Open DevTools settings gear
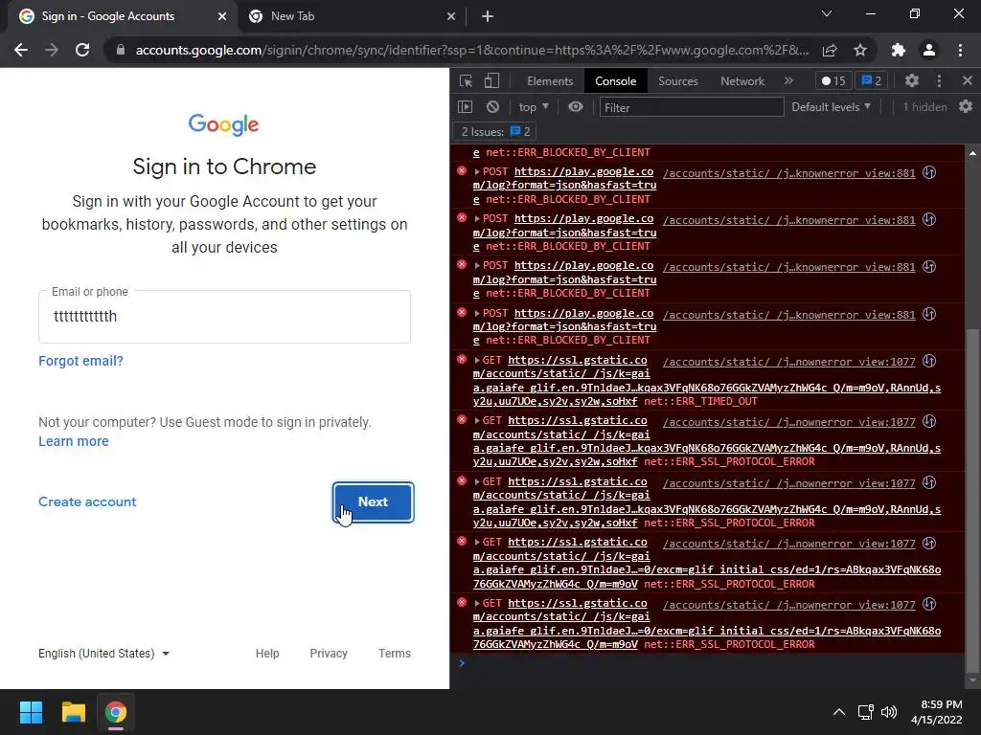 pos(912,80)
